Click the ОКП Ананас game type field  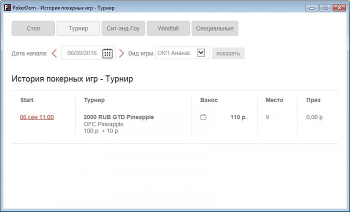(x=182, y=52)
